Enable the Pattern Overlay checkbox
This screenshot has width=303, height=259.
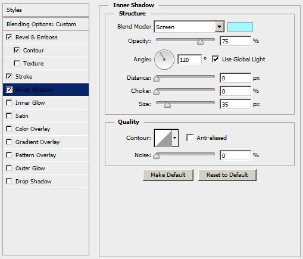point(9,155)
